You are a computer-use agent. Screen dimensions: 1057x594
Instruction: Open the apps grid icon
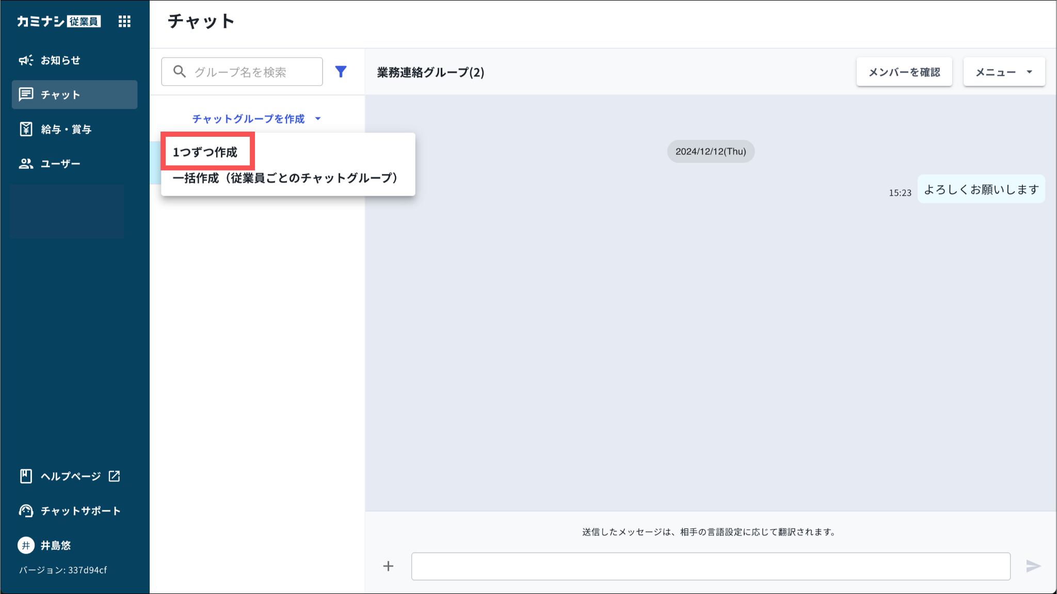coord(124,21)
